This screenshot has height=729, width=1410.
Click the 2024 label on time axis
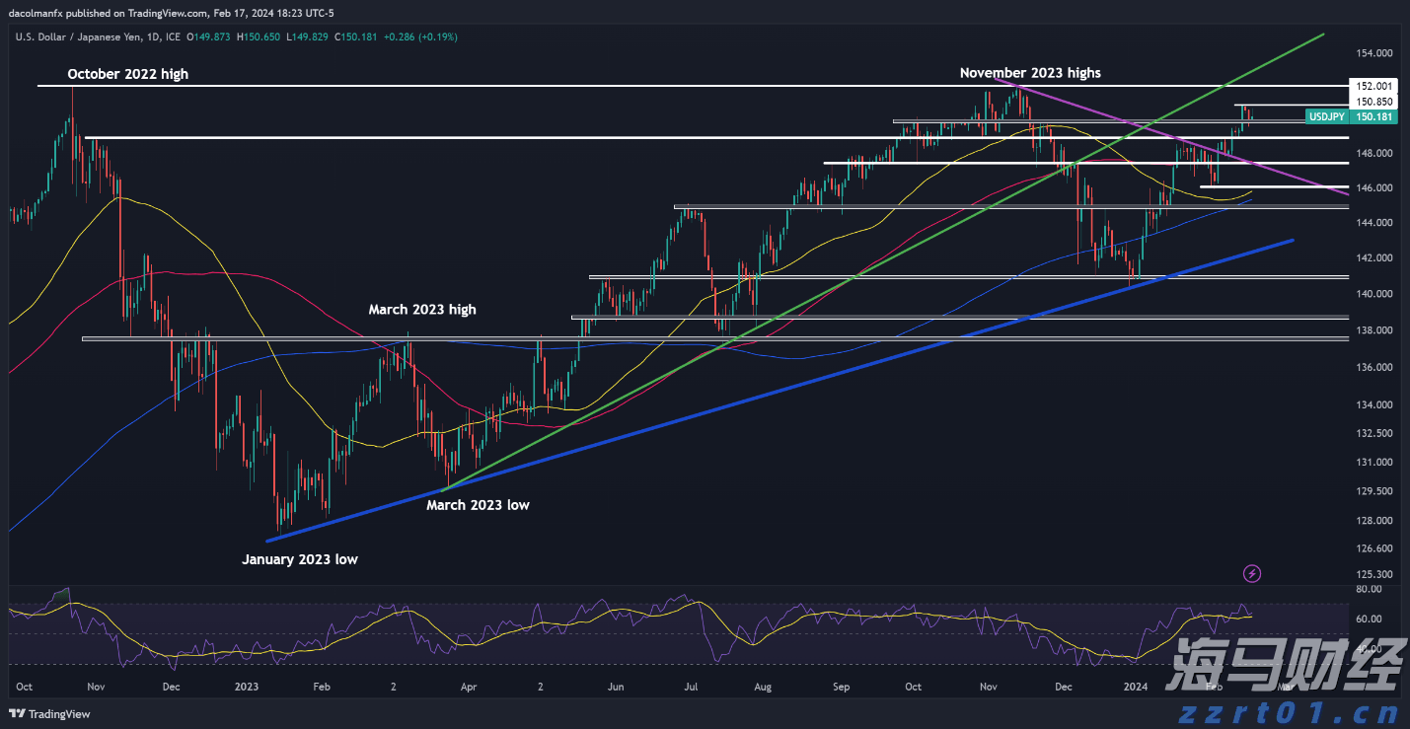coord(1138,687)
